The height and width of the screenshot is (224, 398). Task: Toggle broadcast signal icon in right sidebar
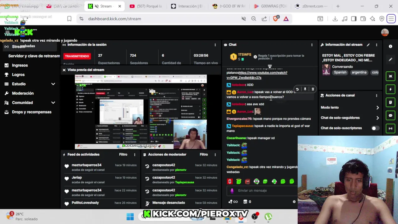pos(391,128)
